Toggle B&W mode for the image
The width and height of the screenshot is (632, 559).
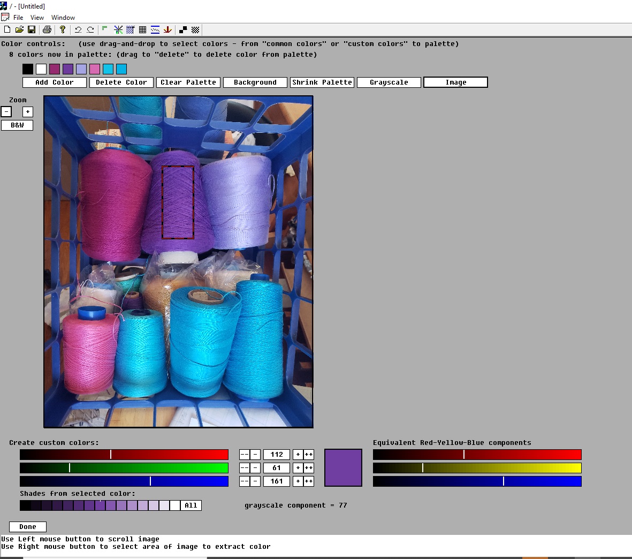pos(17,125)
